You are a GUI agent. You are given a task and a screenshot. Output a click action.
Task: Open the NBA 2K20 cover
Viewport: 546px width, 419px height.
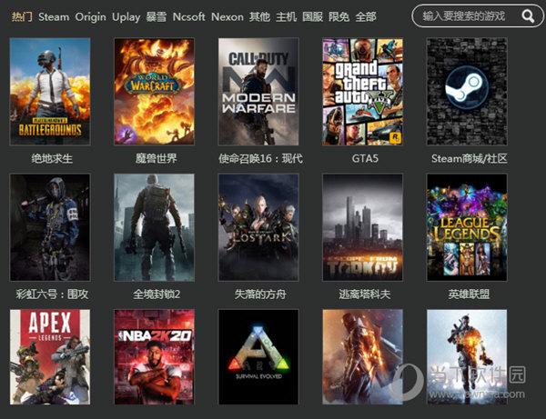155,357
